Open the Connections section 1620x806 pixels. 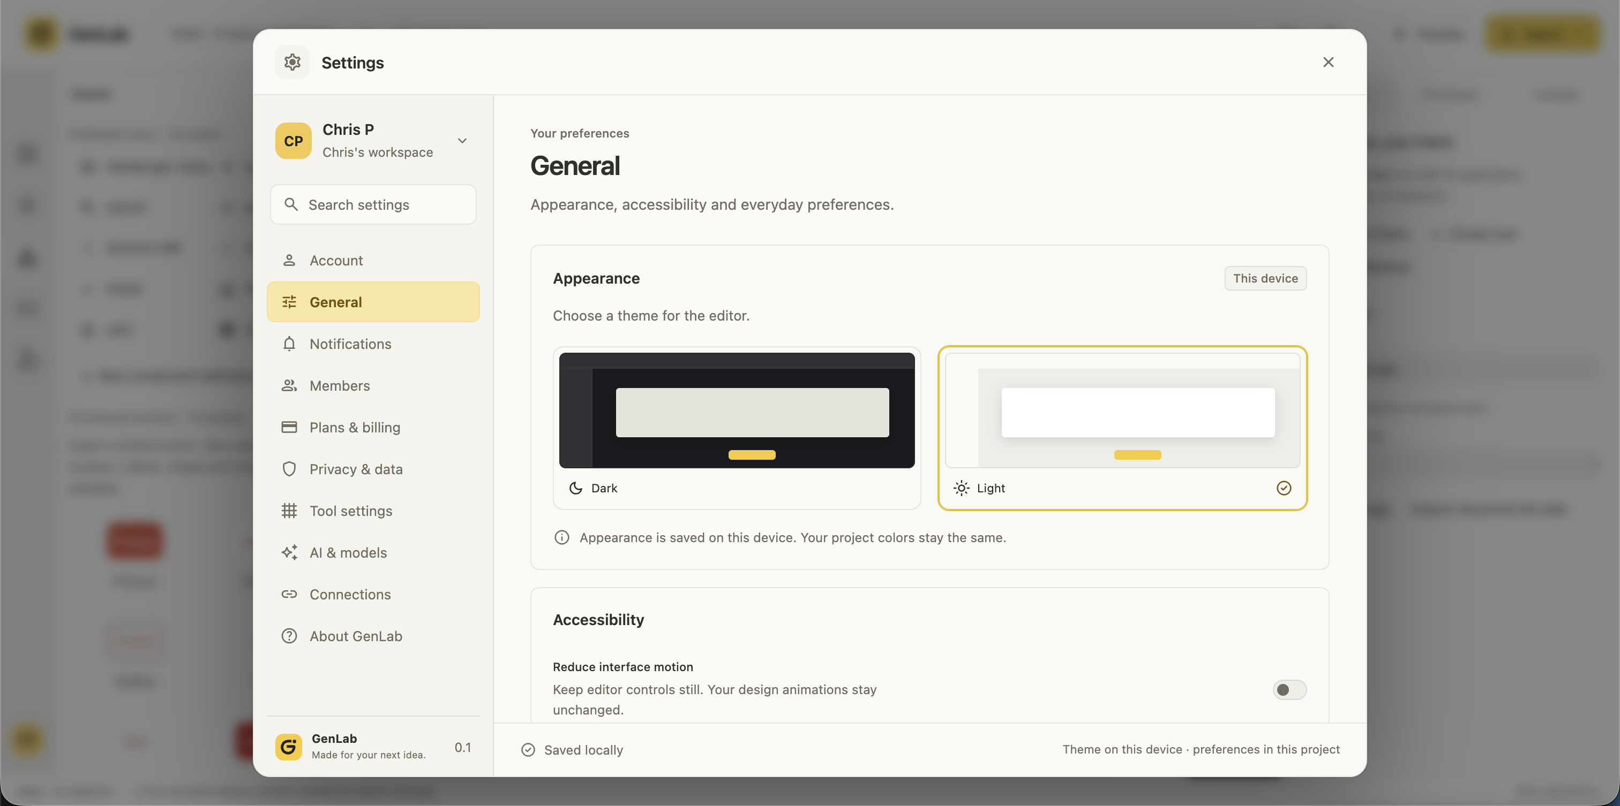click(373, 594)
